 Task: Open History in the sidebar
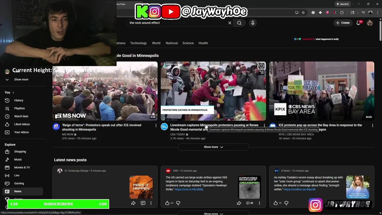click(x=23, y=100)
